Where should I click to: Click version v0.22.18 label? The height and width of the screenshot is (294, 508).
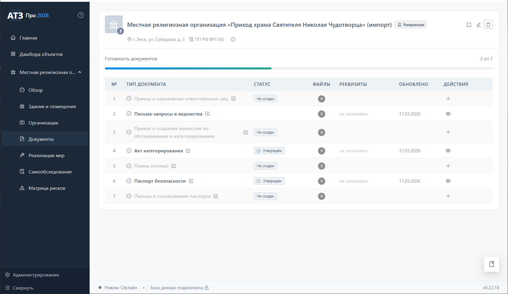point(491,287)
